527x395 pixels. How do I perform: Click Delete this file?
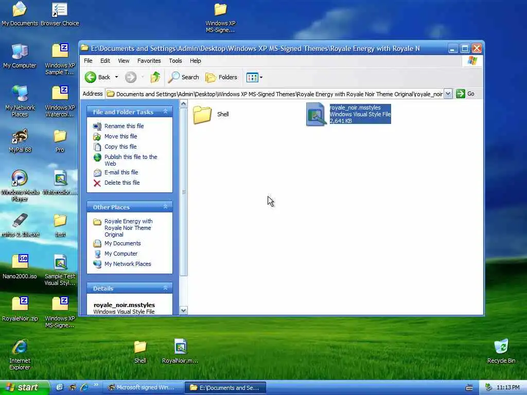(122, 183)
